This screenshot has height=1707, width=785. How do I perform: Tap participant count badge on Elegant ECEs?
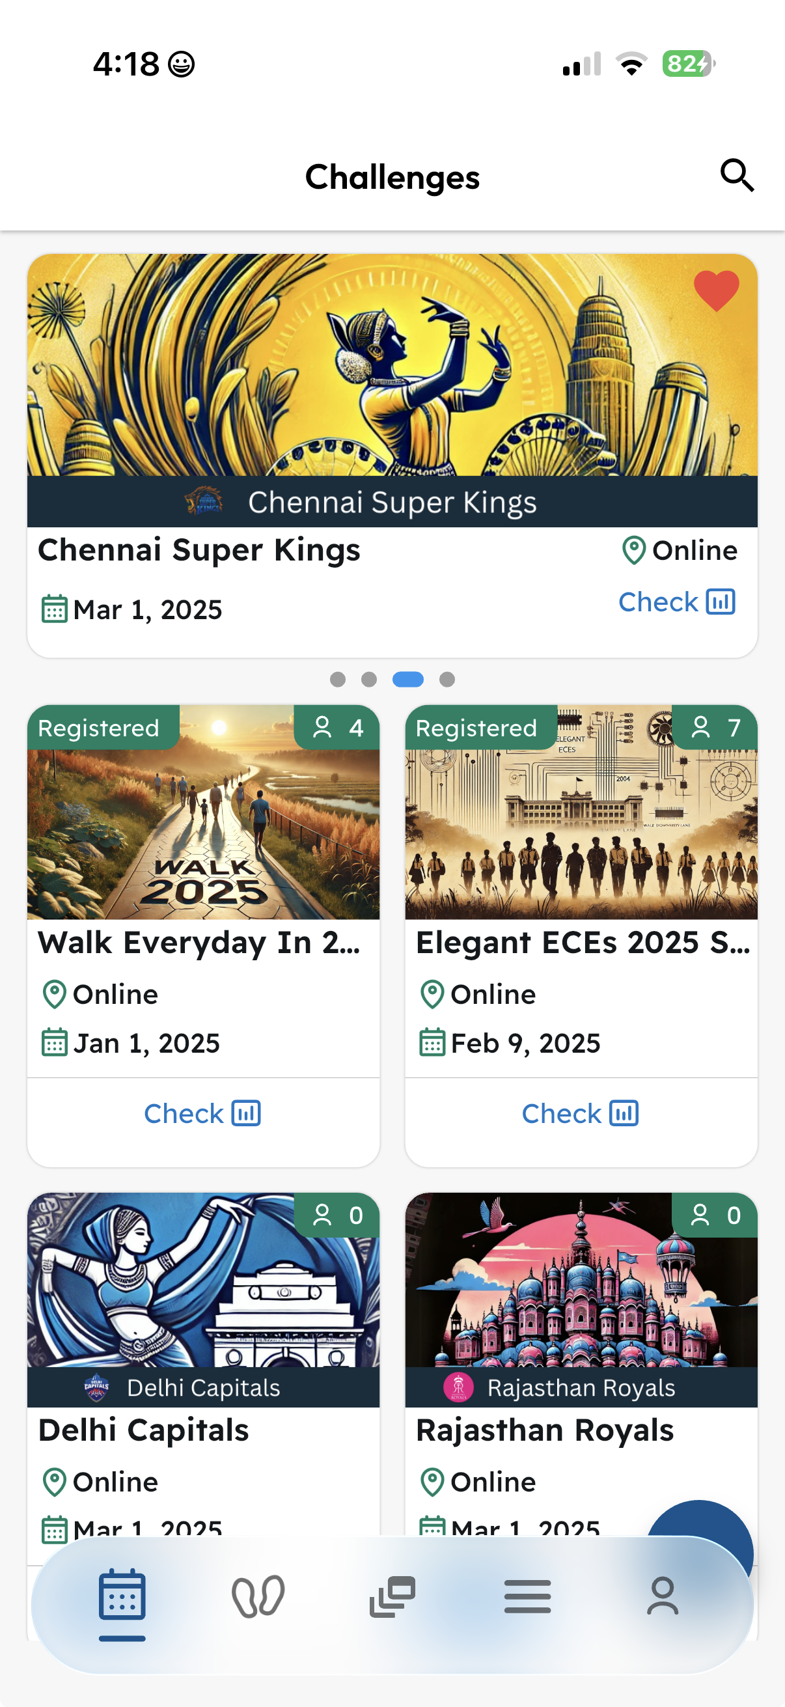pos(715,728)
